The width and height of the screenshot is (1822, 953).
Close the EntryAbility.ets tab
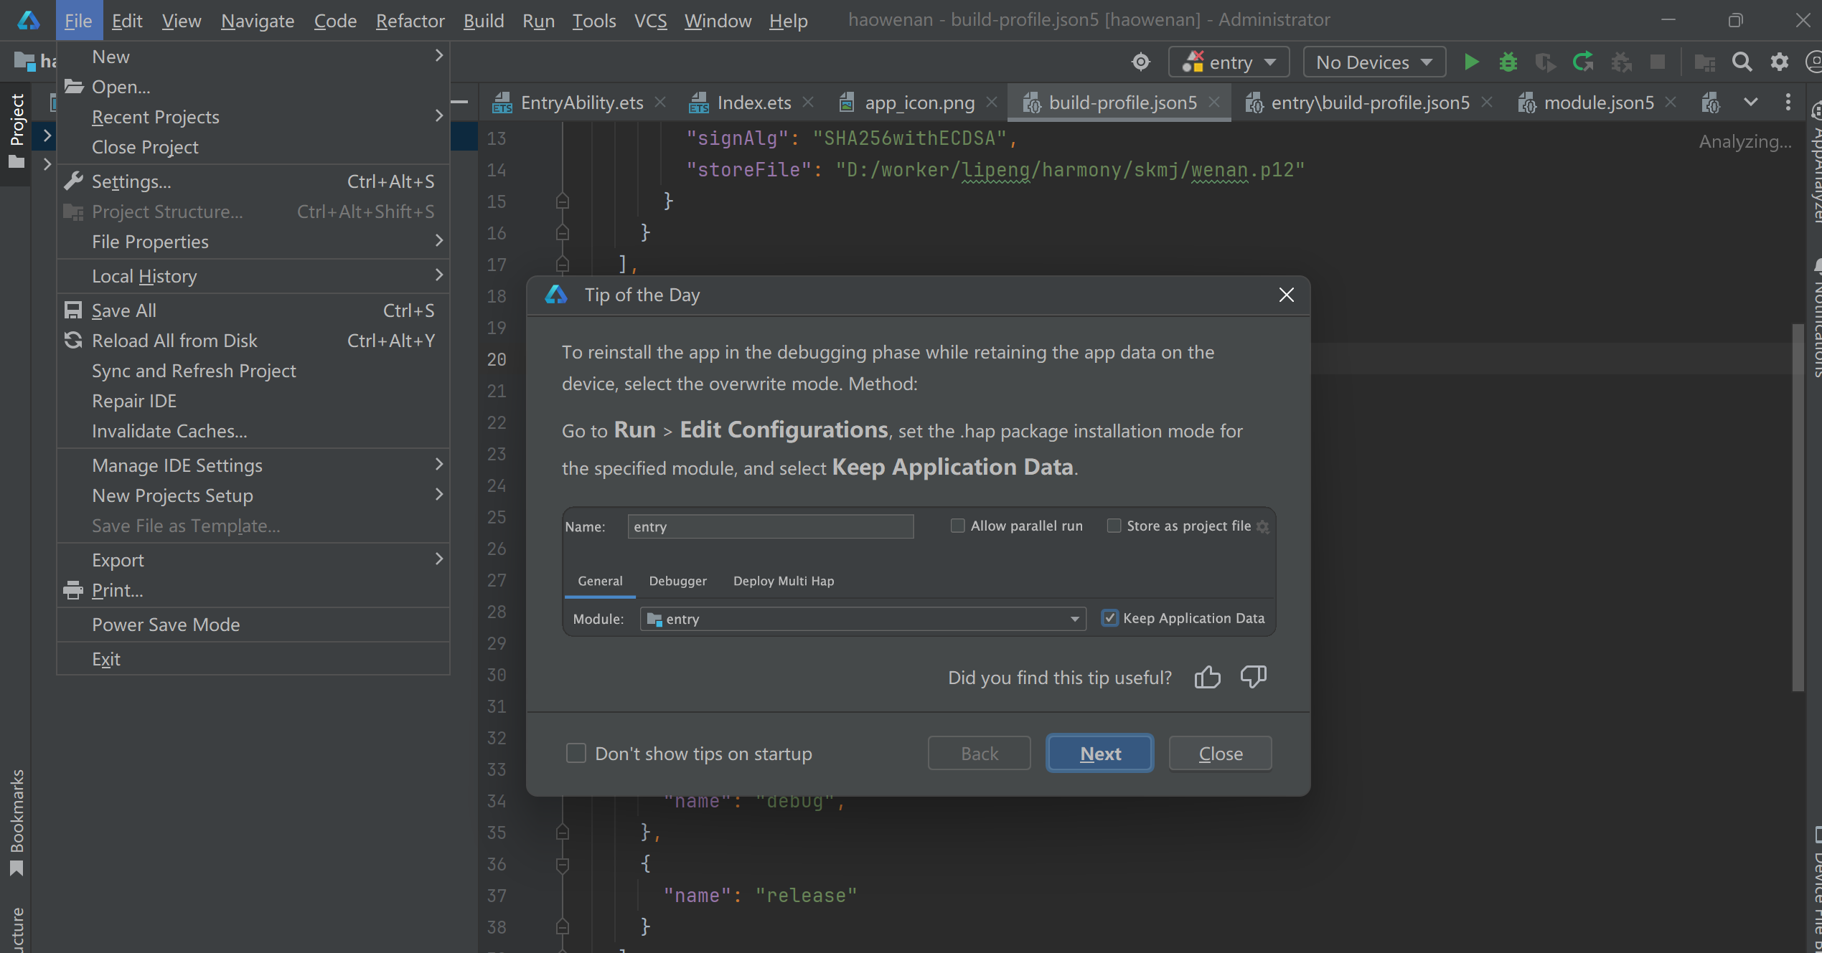pos(660,103)
